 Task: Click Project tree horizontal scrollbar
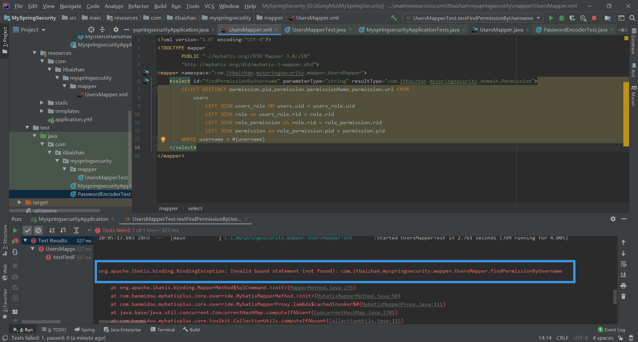(55, 211)
